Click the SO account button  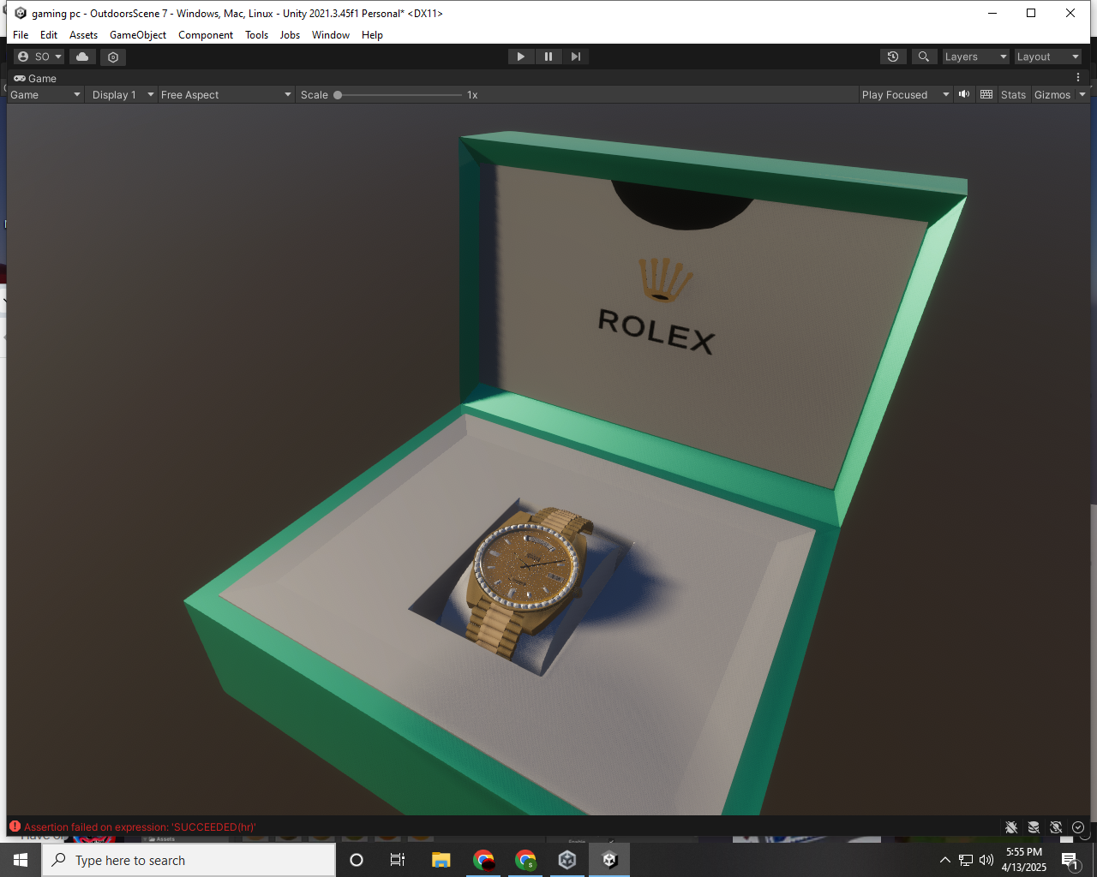point(39,56)
